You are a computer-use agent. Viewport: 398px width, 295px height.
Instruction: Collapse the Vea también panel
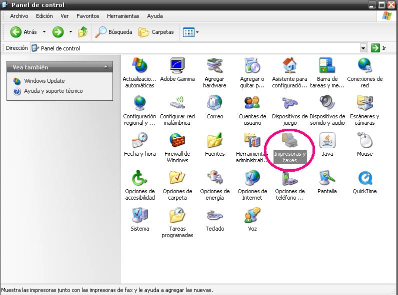pos(105,67)
